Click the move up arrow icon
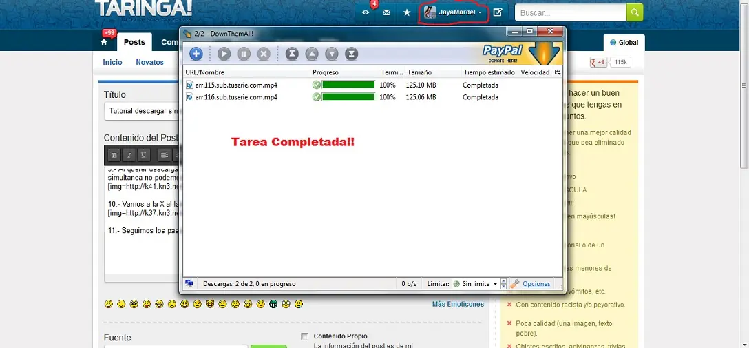Viewport: 749px width, 348px height. click(312, 54)
